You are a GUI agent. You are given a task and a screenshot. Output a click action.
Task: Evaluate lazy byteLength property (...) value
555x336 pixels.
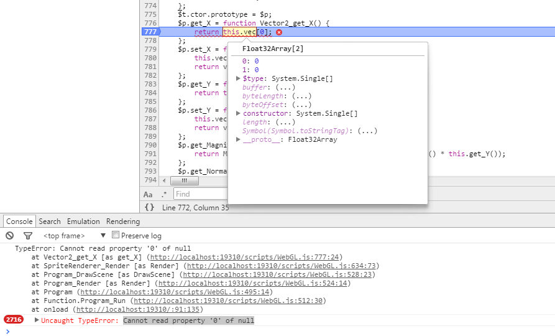[x=301, y=96]
